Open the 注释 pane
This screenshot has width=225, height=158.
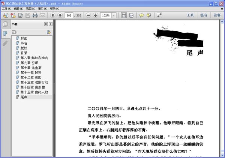point(217,15)
